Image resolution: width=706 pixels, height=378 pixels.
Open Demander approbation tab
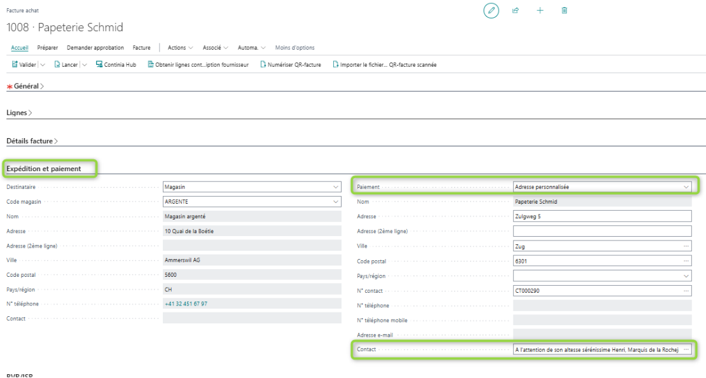[x=95, y=48]
